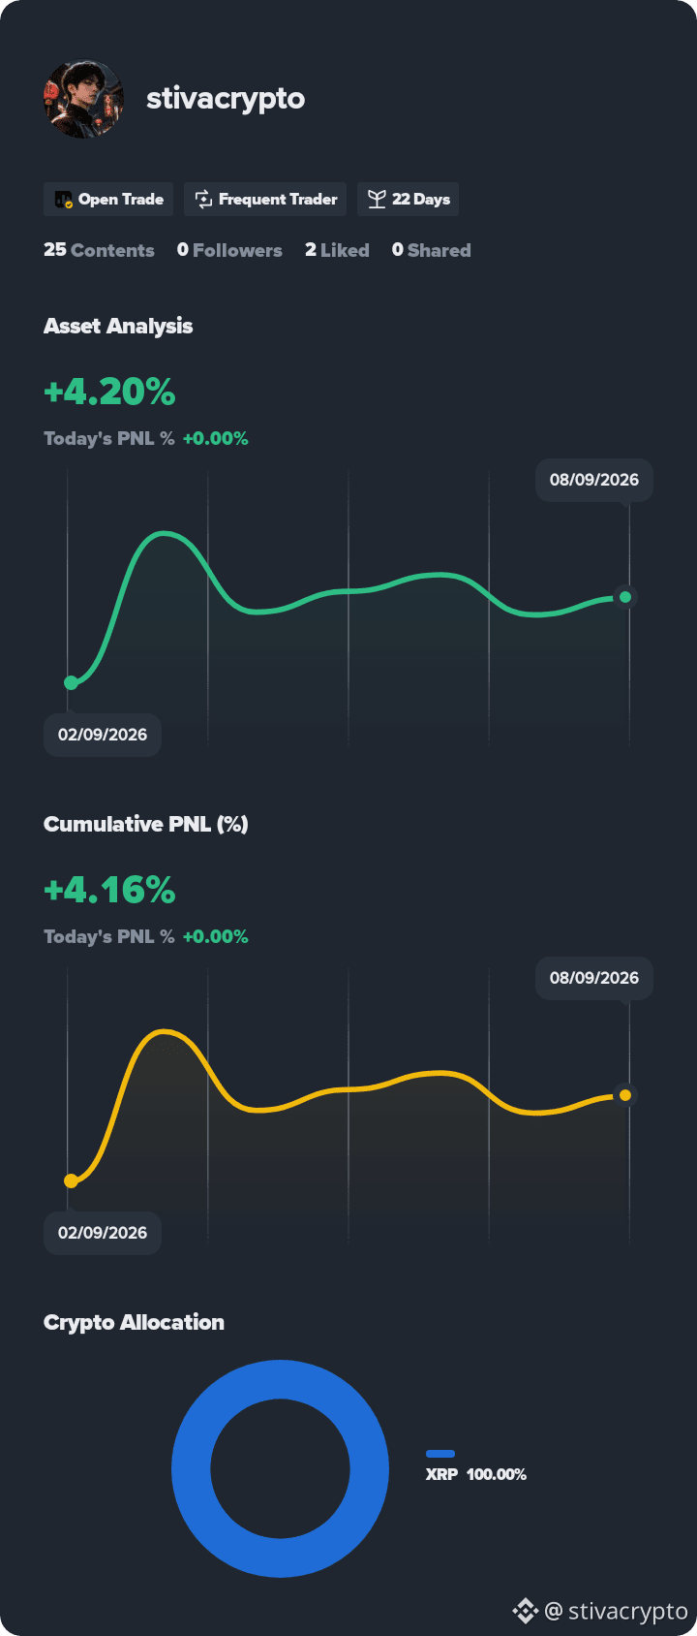Open the 2 Liked stat

[x=337, y=250]
